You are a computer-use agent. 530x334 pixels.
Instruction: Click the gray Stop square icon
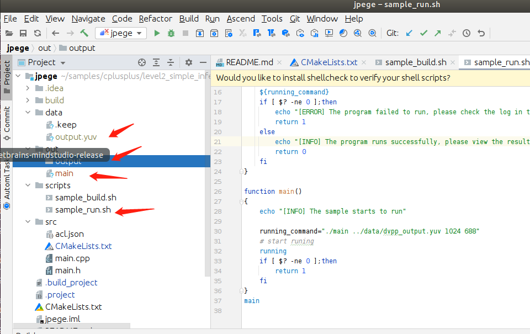point(185,33)
